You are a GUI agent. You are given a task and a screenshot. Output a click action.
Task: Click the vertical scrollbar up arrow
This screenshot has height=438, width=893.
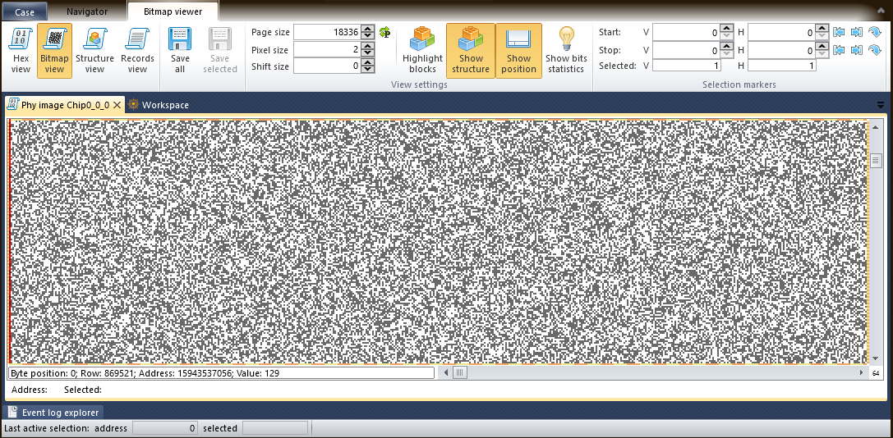pyautogui.click(x=876, y=125)
